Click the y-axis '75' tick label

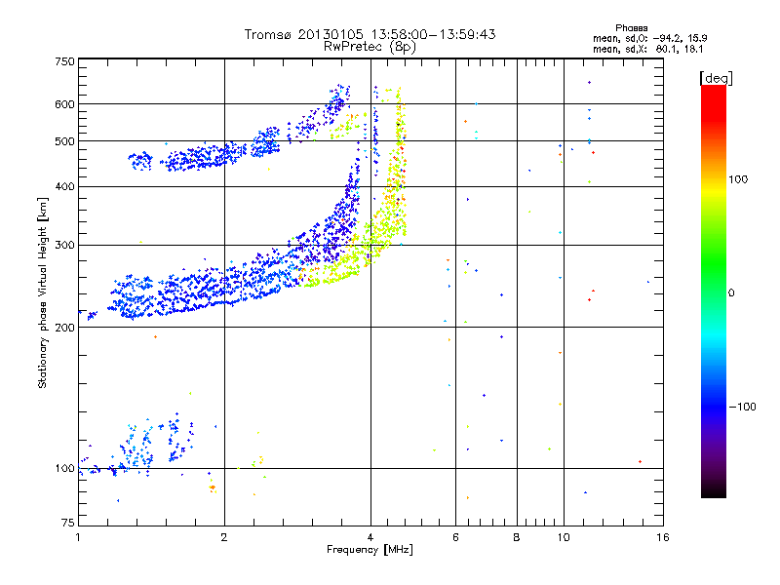tap(68, 523)
